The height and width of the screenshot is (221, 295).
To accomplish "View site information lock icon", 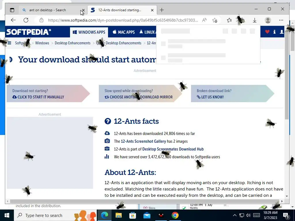I will (41, 20).
